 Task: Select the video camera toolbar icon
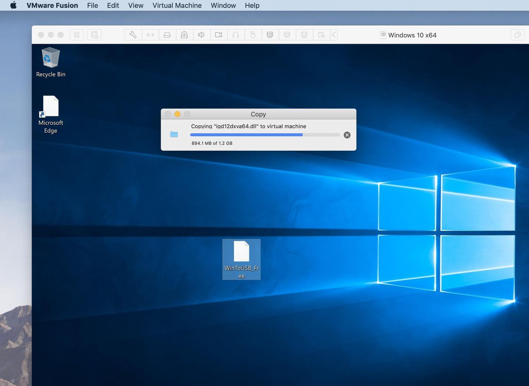[x=218, y=34]
